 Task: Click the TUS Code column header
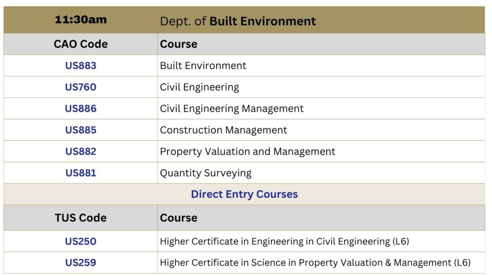(81, 218)
